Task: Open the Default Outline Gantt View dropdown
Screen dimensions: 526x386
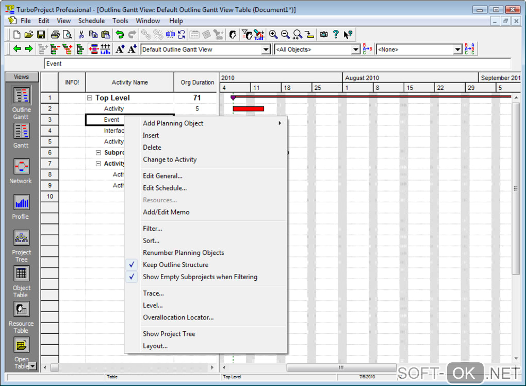Action: click(x=266, y=50)
